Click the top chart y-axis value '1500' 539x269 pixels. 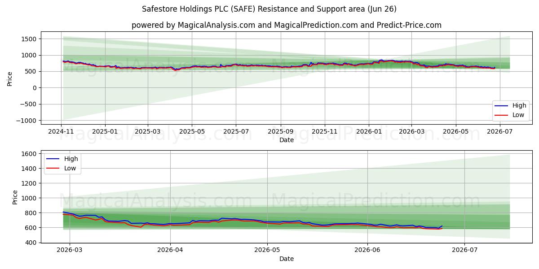coord(30,39)
